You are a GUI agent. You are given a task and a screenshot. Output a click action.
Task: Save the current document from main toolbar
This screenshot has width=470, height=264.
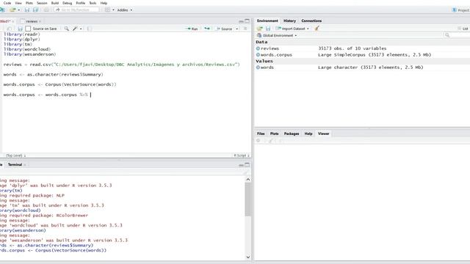27,10
